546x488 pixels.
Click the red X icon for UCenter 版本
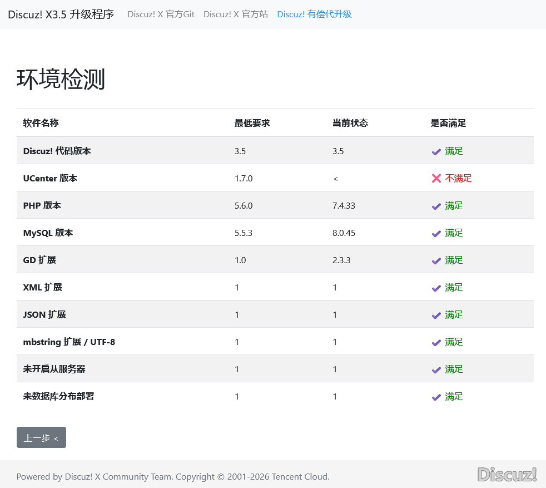[436, 179]
